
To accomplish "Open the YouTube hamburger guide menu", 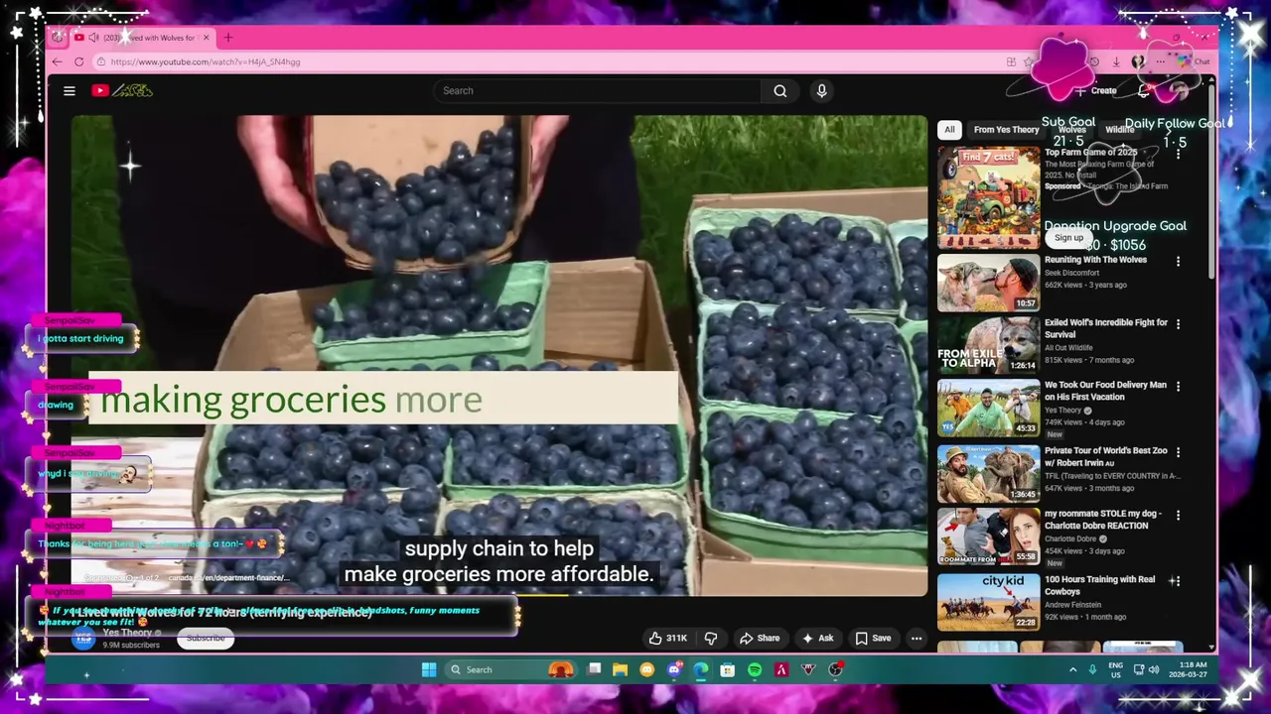I will [x=70, y=90].
